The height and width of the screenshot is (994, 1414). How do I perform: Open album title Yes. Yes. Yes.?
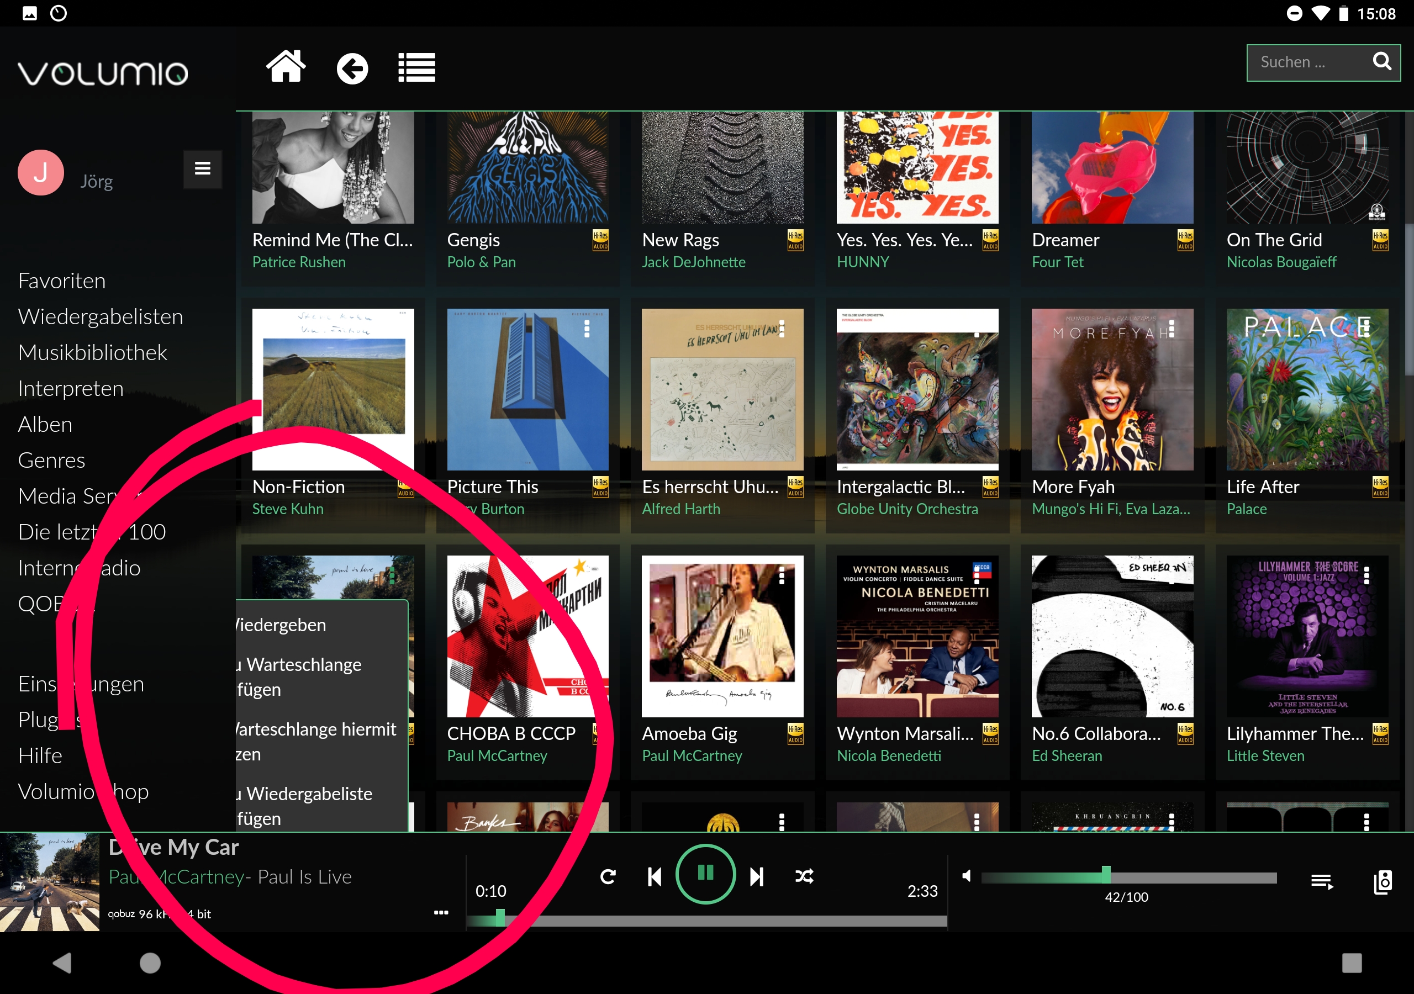click(x=904, y=240)
